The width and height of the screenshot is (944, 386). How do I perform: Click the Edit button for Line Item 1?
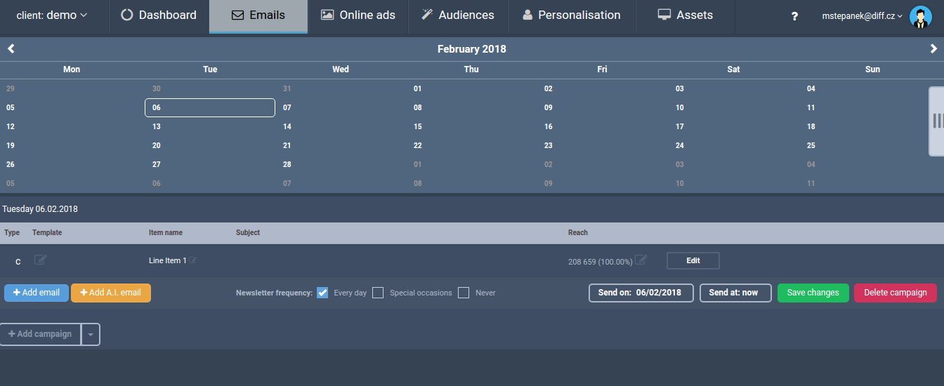pyautogui.click(x=693, y=260)
